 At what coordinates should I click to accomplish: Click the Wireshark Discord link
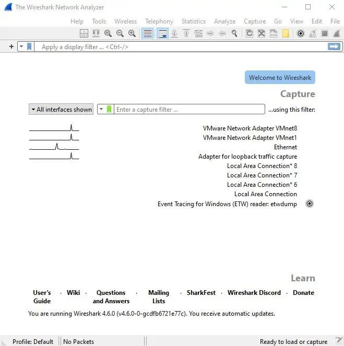coord(254,293)
